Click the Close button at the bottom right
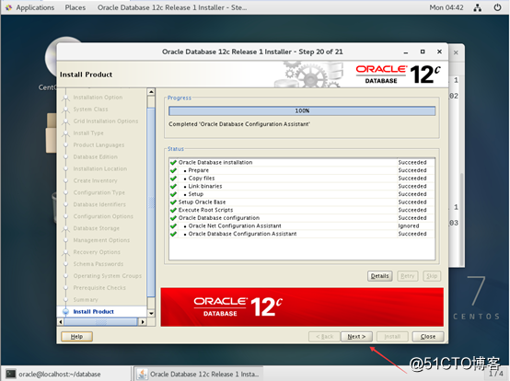Image resolution: width=510 pixels, height=381 pixels. (x=428, y=337)
